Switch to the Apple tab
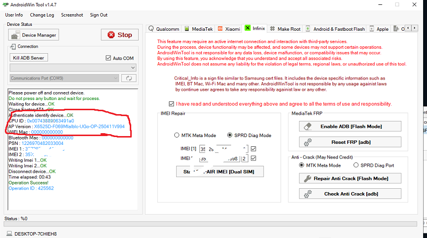427x238 pixels. (x=379, y=29)
